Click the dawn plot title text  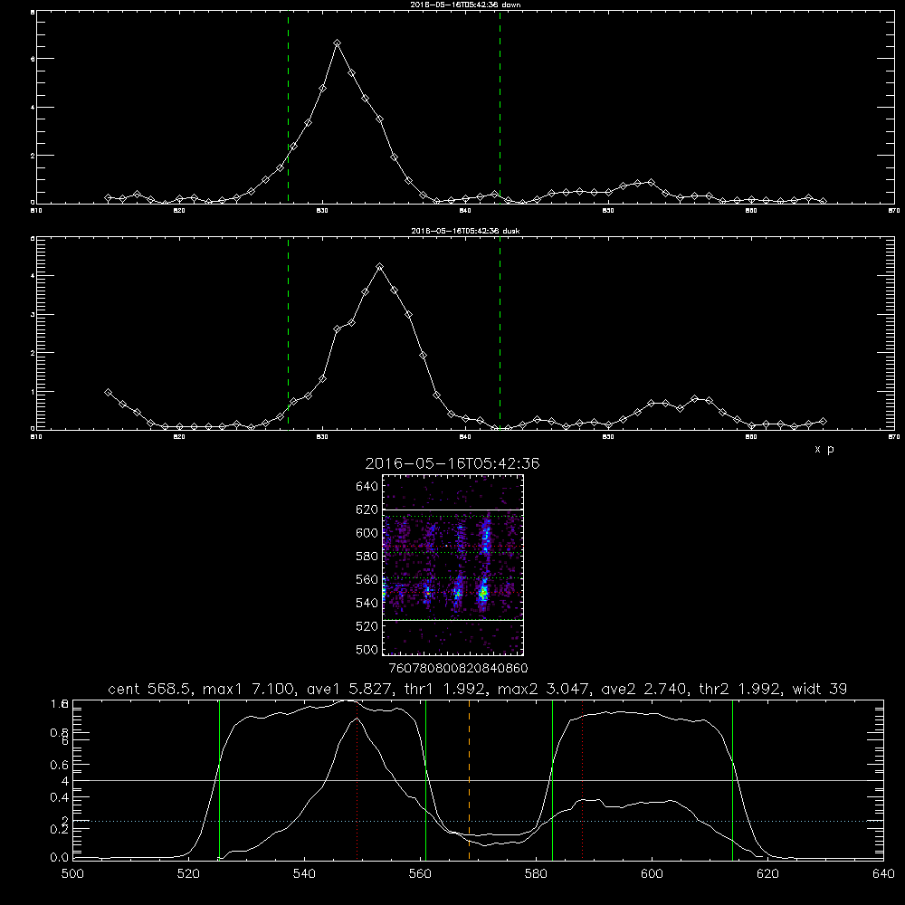click(x=465, y=5)
